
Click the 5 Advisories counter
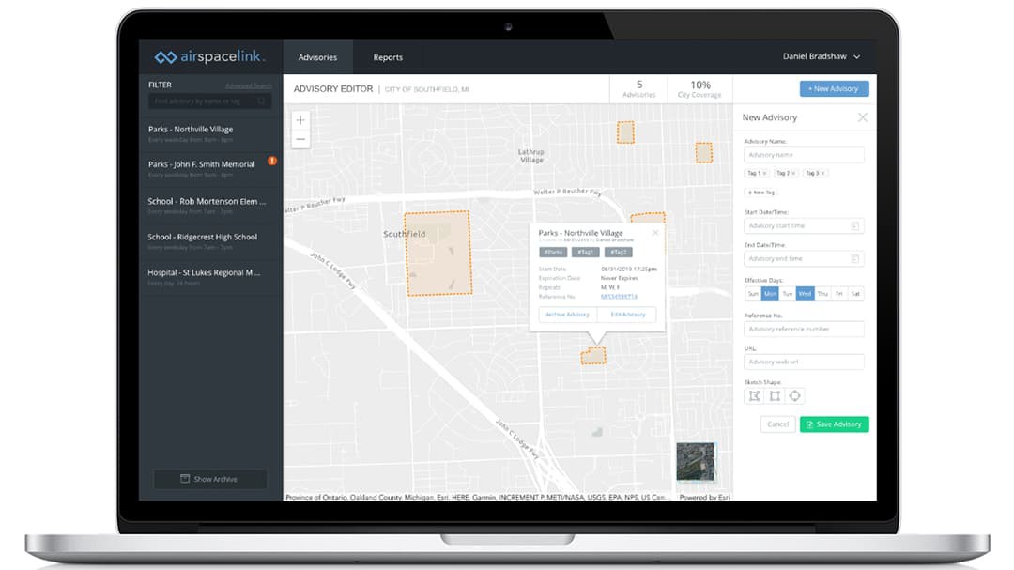[639, 88]
